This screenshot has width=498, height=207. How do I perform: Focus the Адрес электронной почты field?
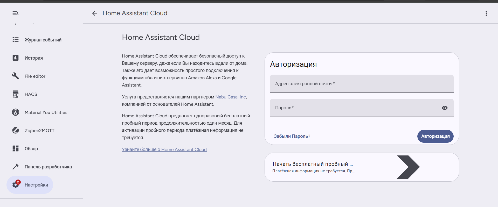click(362, 84)
